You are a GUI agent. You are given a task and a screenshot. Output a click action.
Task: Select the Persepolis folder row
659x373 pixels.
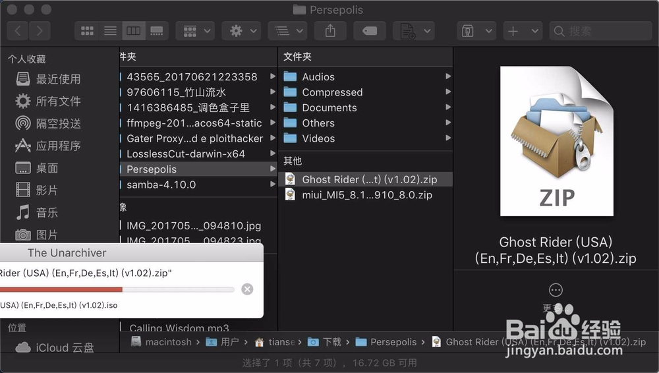point(198,169)
